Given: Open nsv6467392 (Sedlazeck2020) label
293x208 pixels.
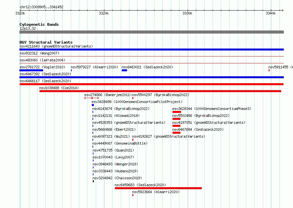Looking at the screenshot, I should pyautogui.click(x=45, y=74).
